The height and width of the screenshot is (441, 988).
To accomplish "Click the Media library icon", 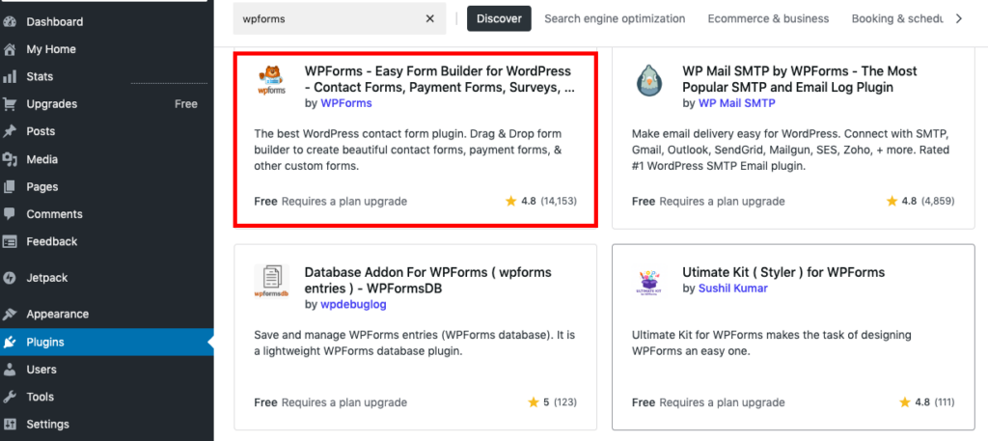I will coord(10,159).
